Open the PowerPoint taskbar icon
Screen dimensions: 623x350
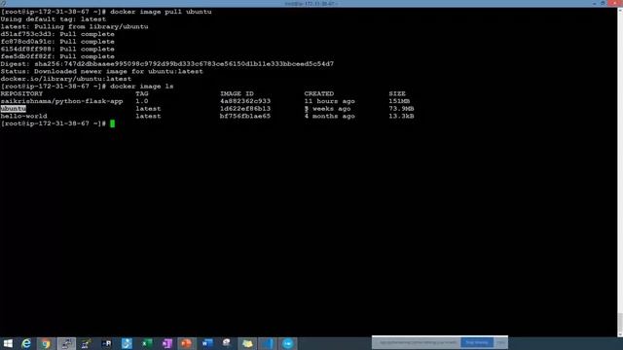coord(187,343)
